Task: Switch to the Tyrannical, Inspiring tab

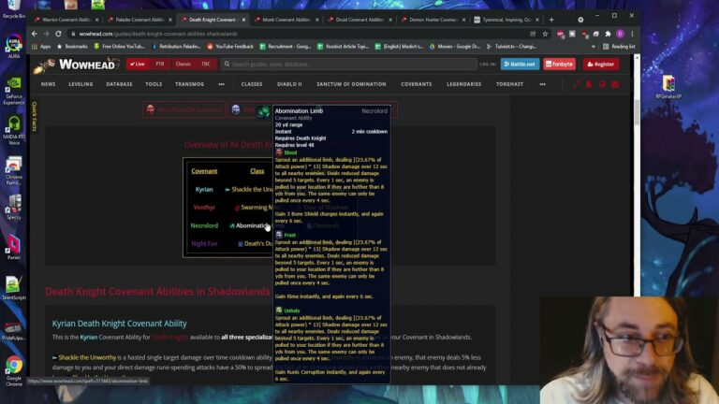Action: coord(506,20)
